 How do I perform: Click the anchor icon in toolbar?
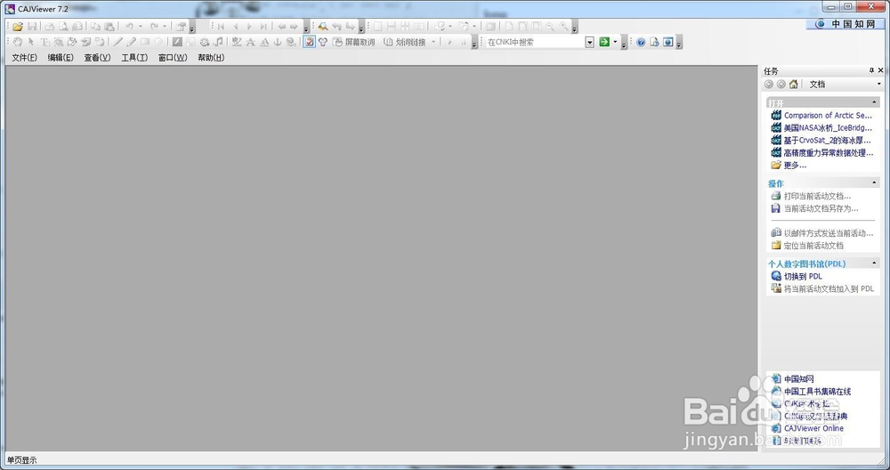point(278,42)
